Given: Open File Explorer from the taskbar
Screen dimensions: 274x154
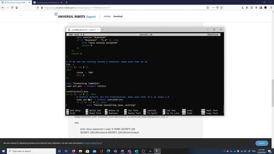Looking at the screenshot, I should tap(80, 151).
